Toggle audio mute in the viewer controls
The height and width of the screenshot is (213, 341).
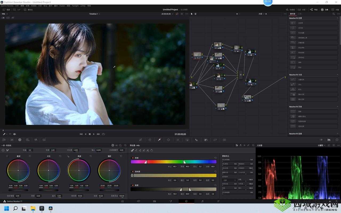pyautogui.click(x=14, y=134)
